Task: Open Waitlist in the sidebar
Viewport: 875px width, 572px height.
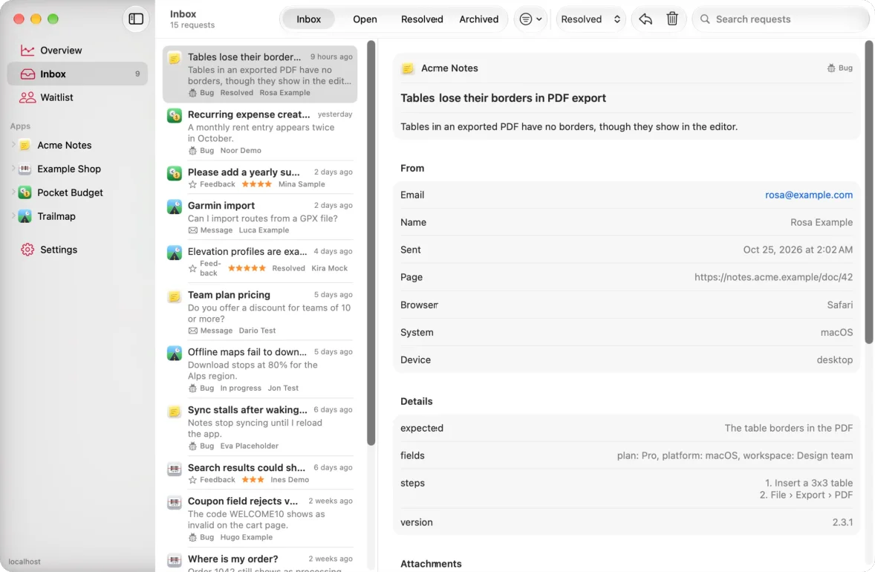Action: click(77, 97)
